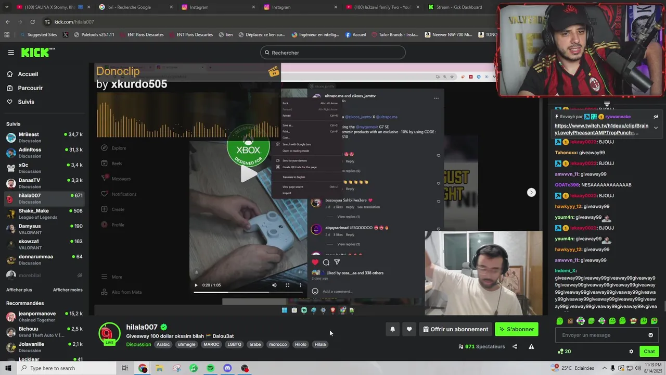Open browser apps grid icon
666x375 pixels.
click(x=7, y=35)
